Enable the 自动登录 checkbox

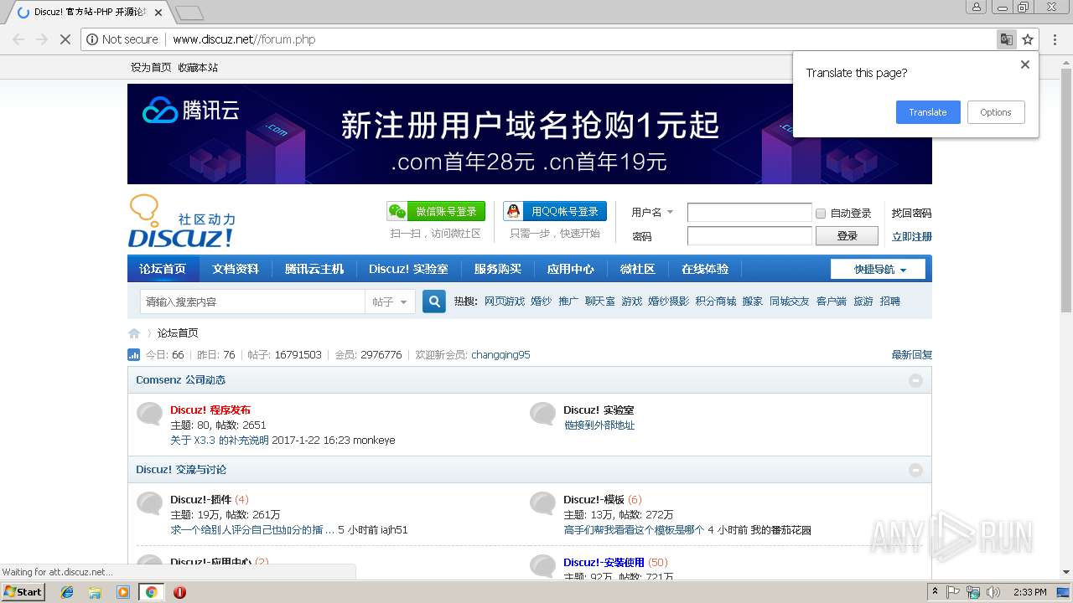(x=821, y=214)
